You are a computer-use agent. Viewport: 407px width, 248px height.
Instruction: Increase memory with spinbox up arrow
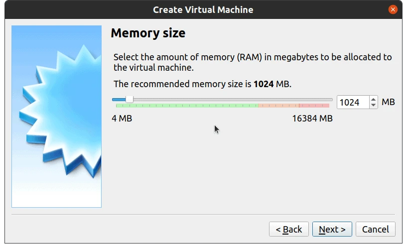[x=374, y=99]
